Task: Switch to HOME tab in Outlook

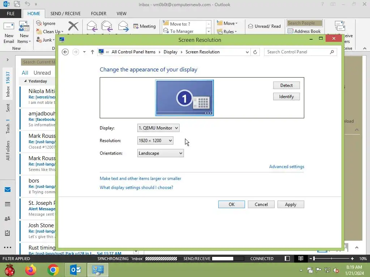Action: tap(34, 14)
